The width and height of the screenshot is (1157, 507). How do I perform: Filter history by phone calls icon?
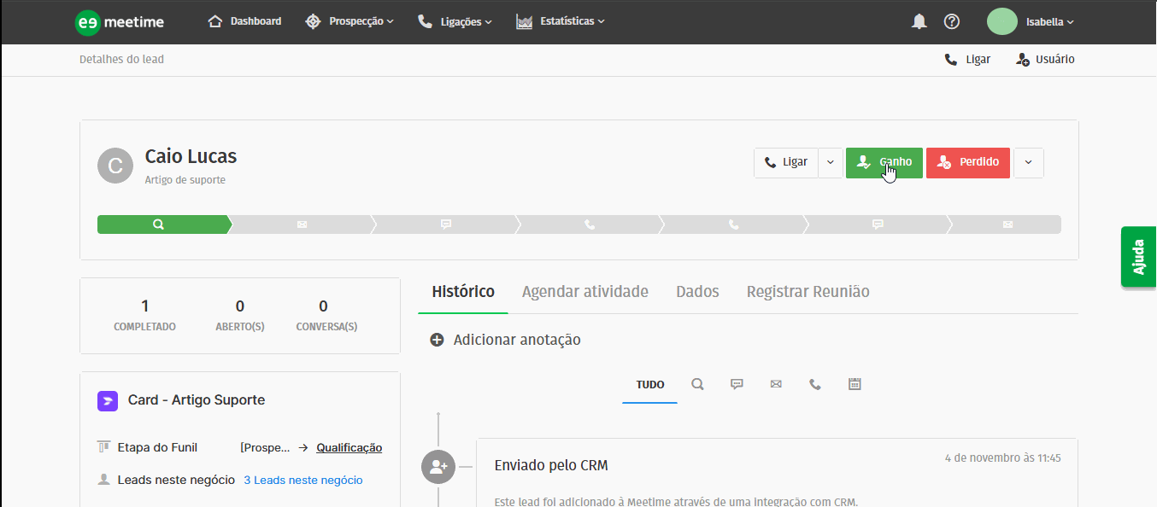(x=815, y=385)
